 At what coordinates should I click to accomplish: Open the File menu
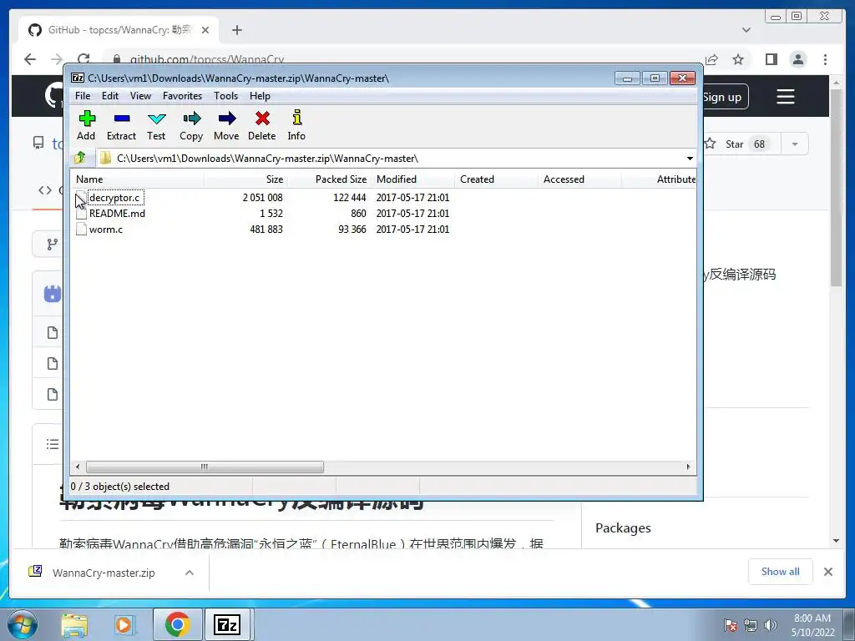83,96
